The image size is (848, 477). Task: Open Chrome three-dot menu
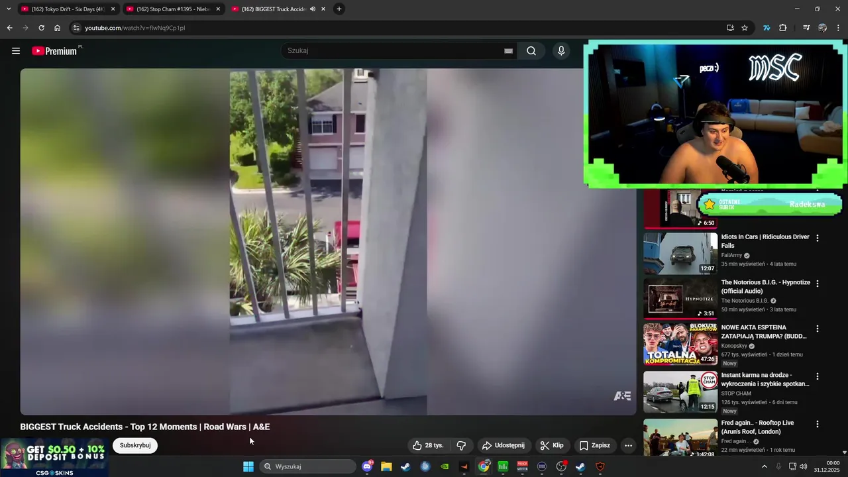point(839,28)
